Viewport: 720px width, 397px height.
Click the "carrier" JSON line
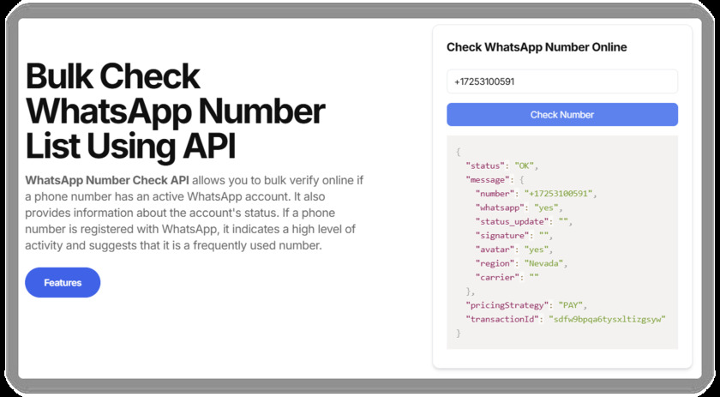507,277
